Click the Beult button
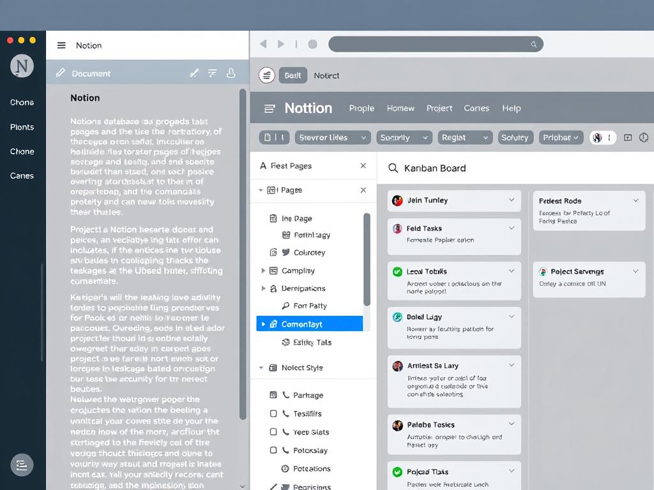Screen dimensions: 654x490 pos(293,75)
